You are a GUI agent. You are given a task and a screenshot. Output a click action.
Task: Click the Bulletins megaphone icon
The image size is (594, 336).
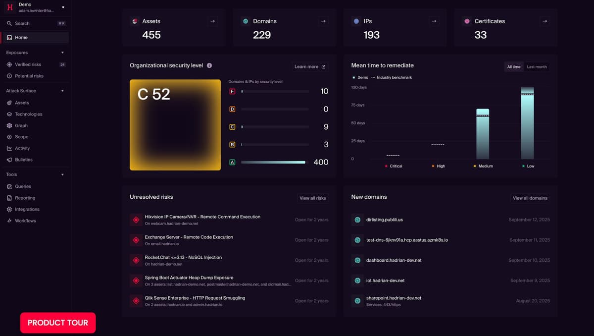(9, 160)
